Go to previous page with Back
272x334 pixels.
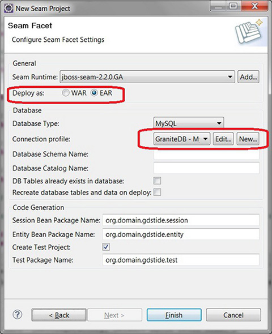59,315
